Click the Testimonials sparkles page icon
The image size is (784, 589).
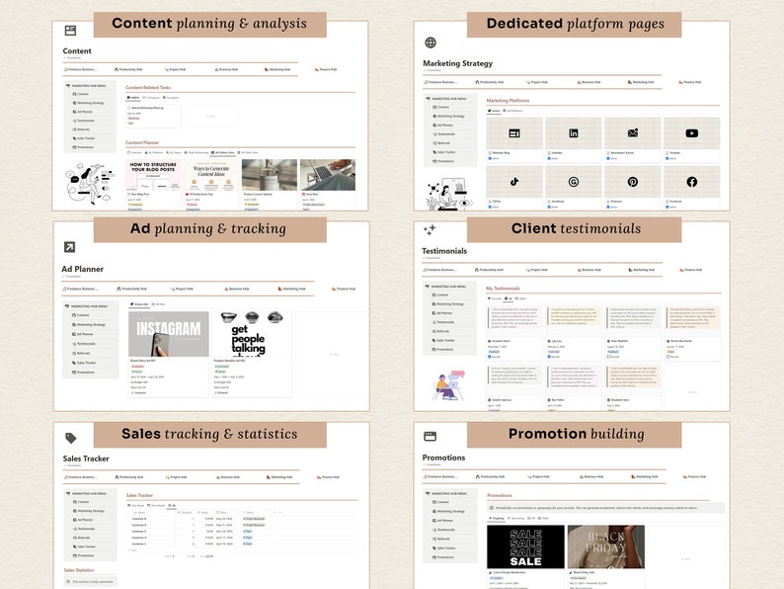click(430, 229)
